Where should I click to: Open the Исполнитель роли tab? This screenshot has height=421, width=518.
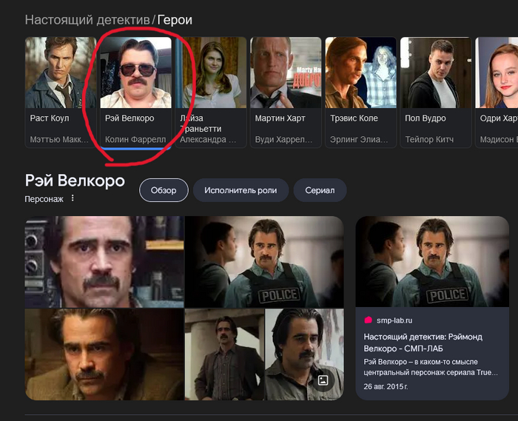click(x=240, y=190)
